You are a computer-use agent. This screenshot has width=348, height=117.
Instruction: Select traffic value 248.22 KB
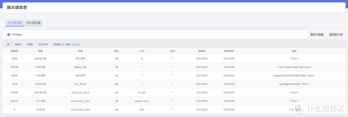click(40, 59)
